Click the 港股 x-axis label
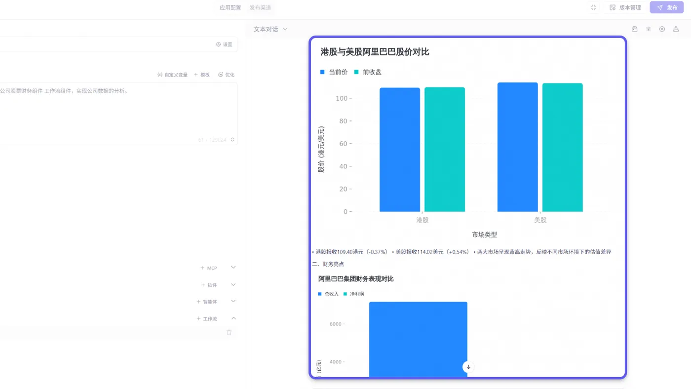Image resolution: width=691 pixels, height=389 pixels. 422,220
